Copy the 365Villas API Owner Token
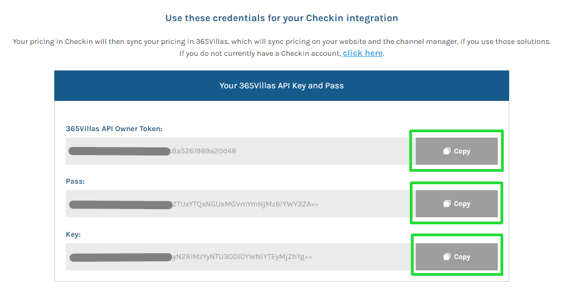 tap(457, 151)
